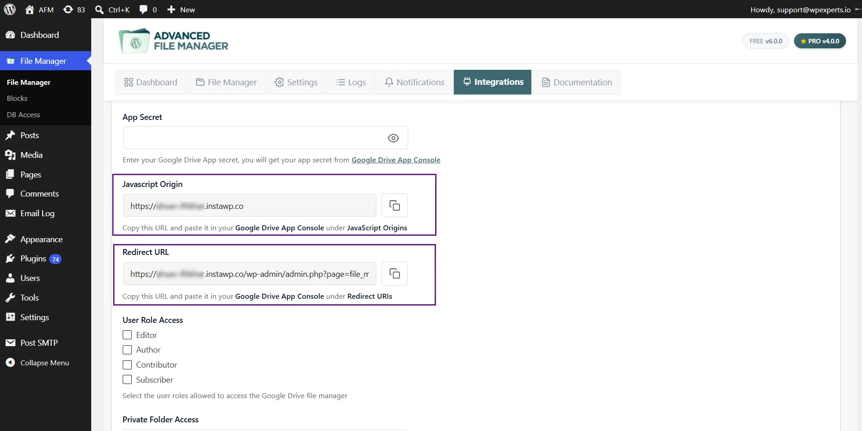Copy the Javascript Origin URL
Screen dimensions: 862x431
click(395, 205)
